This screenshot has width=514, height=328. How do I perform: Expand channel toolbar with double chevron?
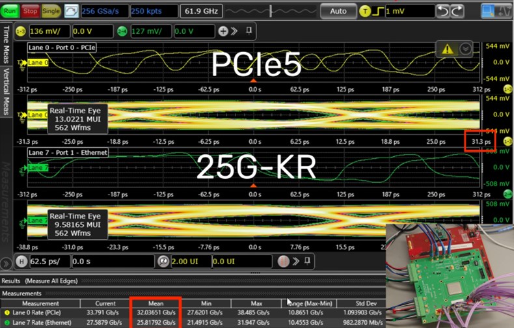[235, 31]
